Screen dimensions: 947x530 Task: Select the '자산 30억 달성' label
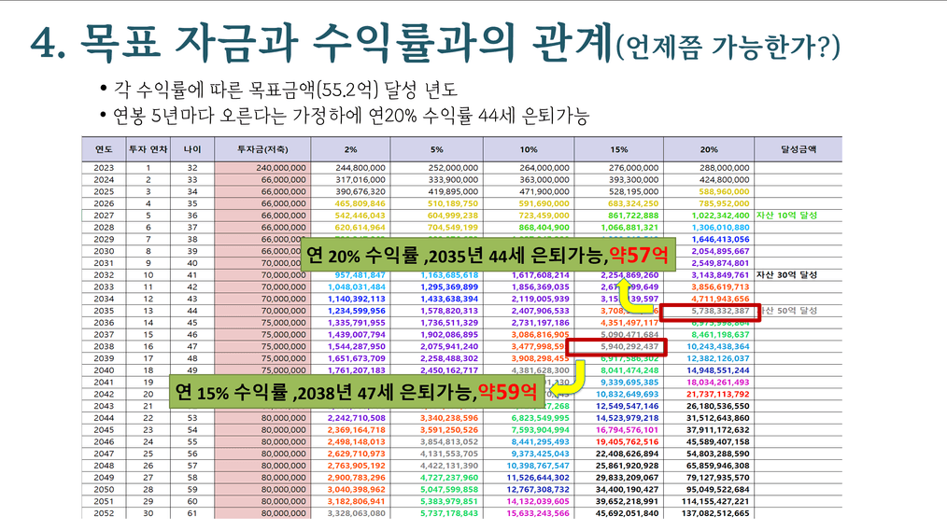tap(786, 274)
